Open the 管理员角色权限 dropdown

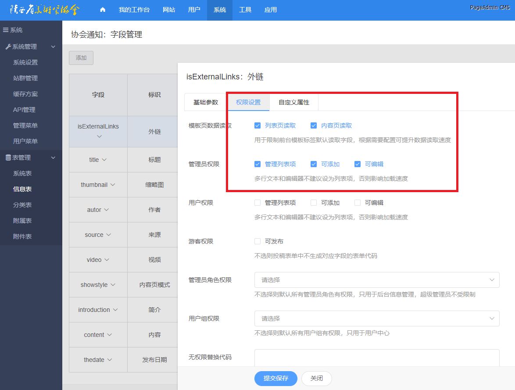(x=377, y=280)
